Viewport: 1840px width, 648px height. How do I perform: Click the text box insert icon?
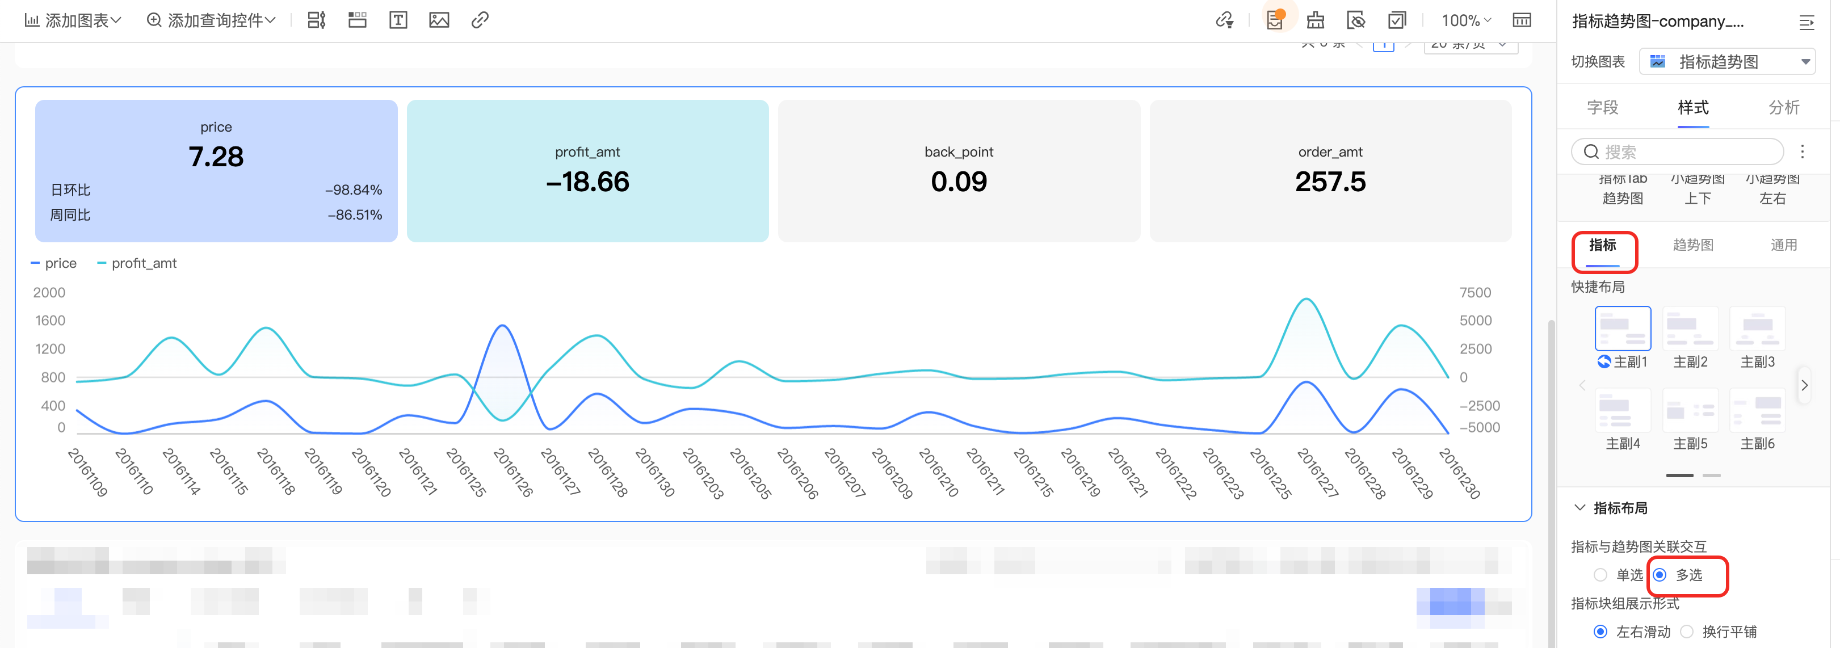pyautogui.click(x=398, y=20)
